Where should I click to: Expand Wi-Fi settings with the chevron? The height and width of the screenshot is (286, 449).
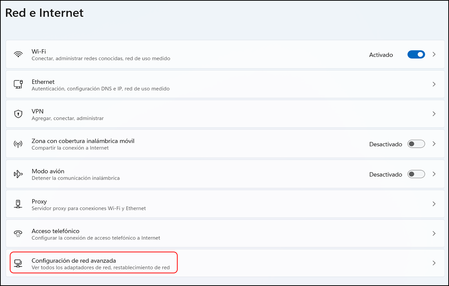pos(434,55)
